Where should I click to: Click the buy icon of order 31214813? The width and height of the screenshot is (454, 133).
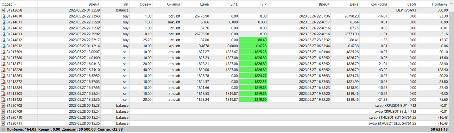click(x=3, y=34)
